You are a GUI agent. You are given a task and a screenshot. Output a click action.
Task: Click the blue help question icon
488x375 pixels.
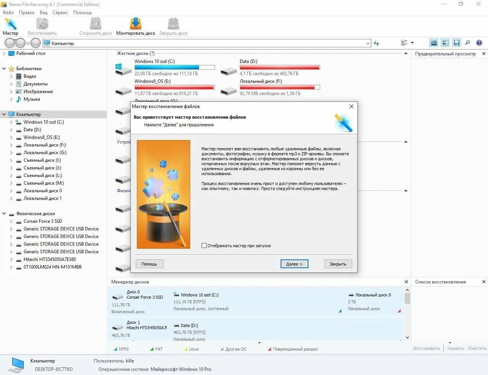pos(479,43)
